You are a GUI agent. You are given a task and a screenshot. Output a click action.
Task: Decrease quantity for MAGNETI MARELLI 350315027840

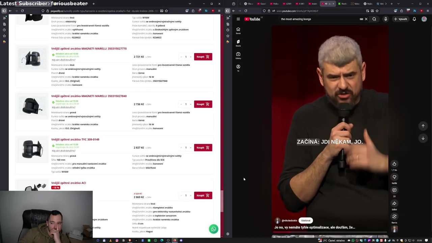[x=181, y=104]
